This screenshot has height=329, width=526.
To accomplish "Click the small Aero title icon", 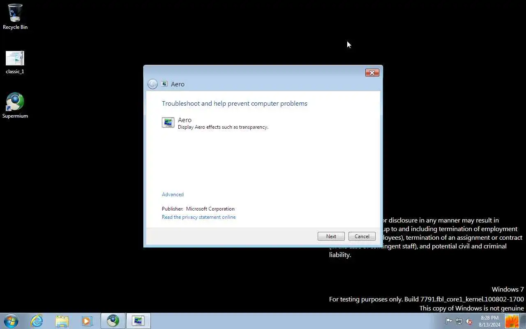I will point(164,84).
